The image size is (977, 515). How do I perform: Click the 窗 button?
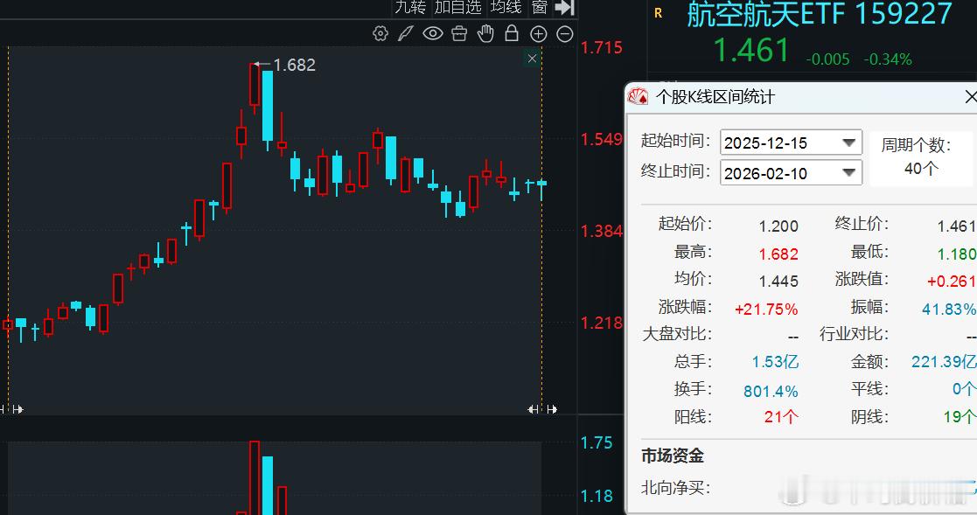point(541,9)
